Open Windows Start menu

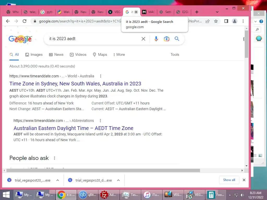click(x=6, y=195)
